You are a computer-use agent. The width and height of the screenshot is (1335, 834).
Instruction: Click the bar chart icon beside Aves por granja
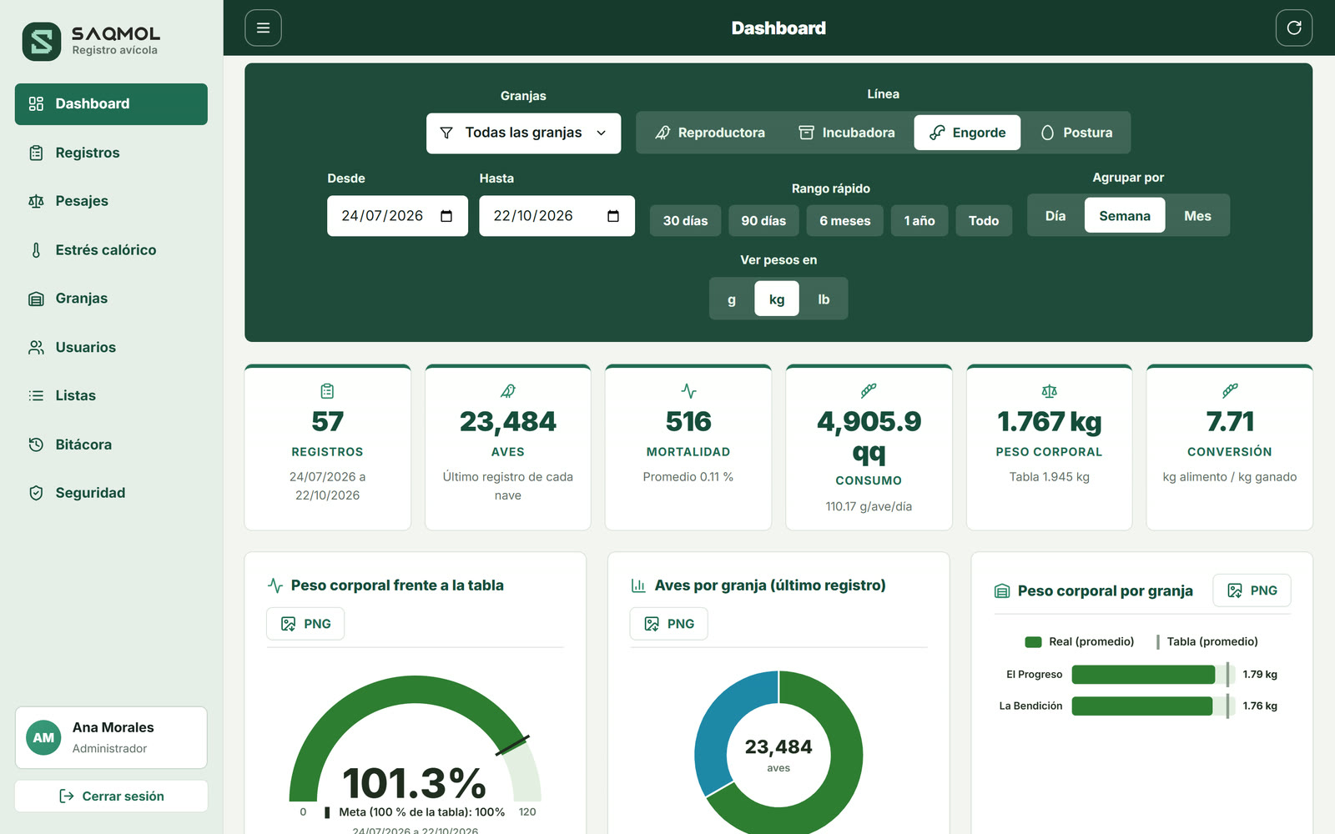(x=638, y=585)
